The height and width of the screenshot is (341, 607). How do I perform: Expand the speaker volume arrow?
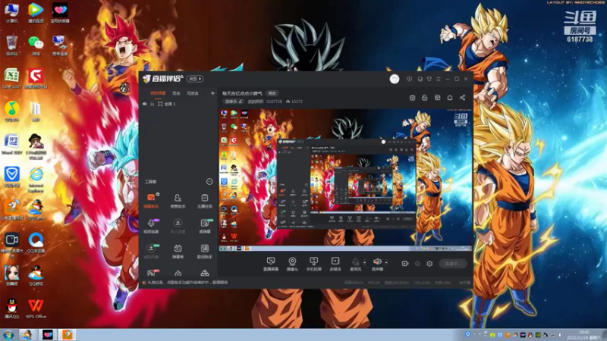tap(386, 262)
